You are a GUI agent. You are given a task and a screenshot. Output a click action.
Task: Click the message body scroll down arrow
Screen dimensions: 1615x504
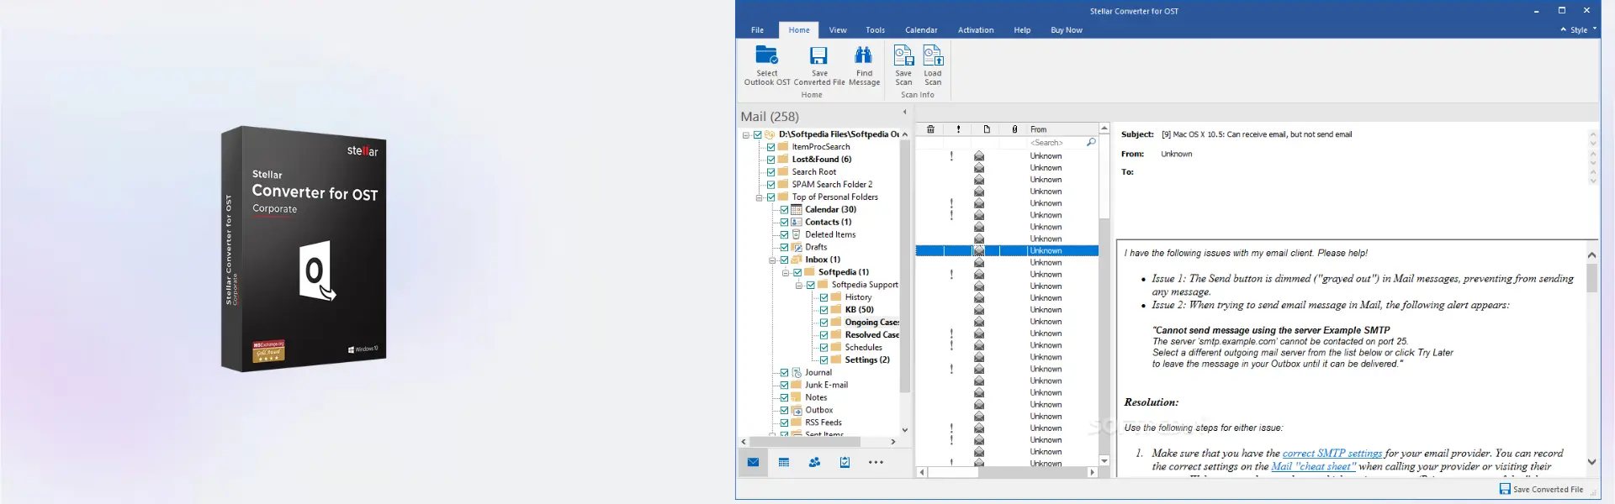coord(1591,461)
